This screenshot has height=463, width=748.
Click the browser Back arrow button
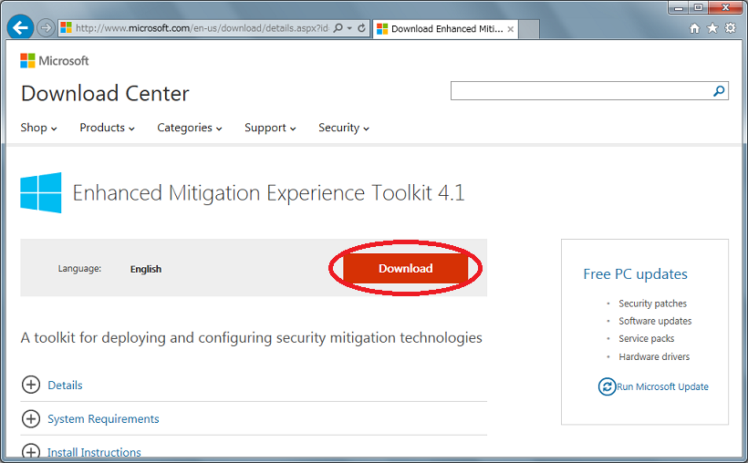(x=20, y=28)
